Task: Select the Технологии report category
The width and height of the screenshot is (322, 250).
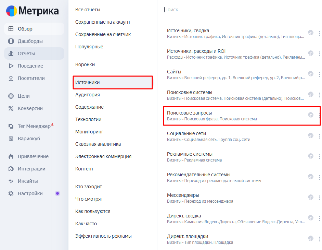Action: [88, 119]
